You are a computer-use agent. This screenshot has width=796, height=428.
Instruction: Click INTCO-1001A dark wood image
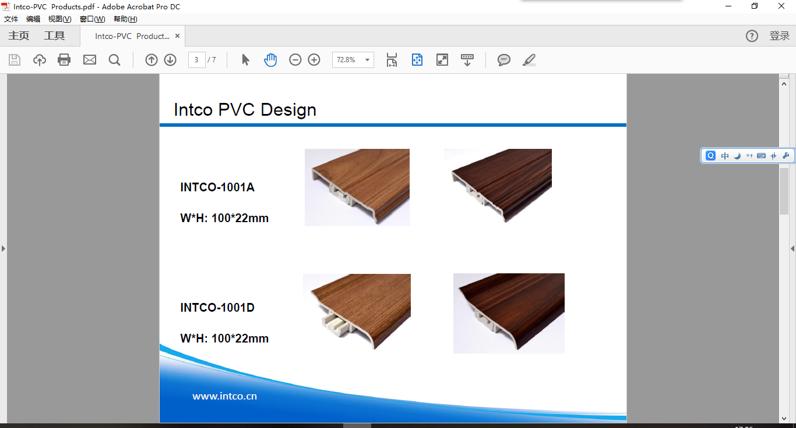[x=498, y=186]
